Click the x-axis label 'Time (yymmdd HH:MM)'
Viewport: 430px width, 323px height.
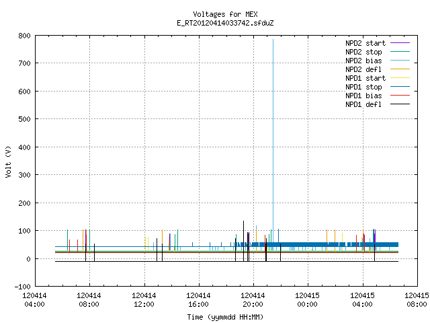click(225, 317)
